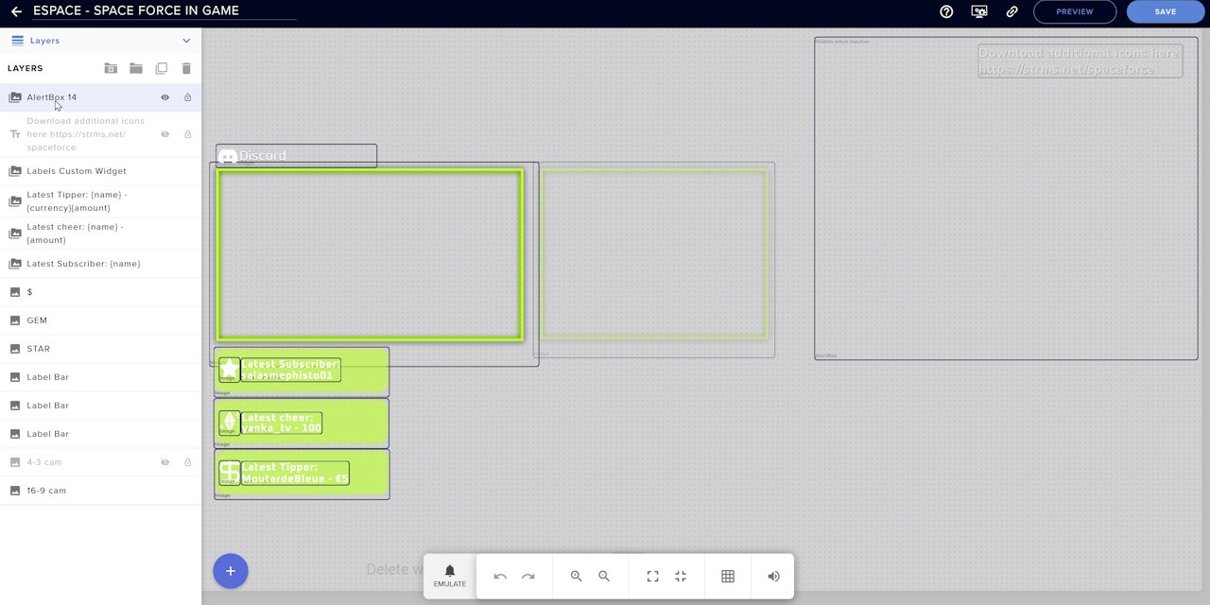
Task: Select the Latest cheer label on canvas
Action: tap(282, 423)
